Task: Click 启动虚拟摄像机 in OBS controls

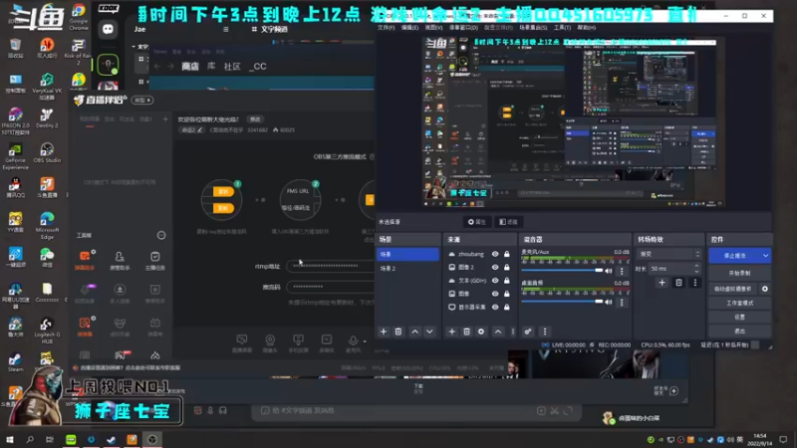Action: [x=733, y=289]
